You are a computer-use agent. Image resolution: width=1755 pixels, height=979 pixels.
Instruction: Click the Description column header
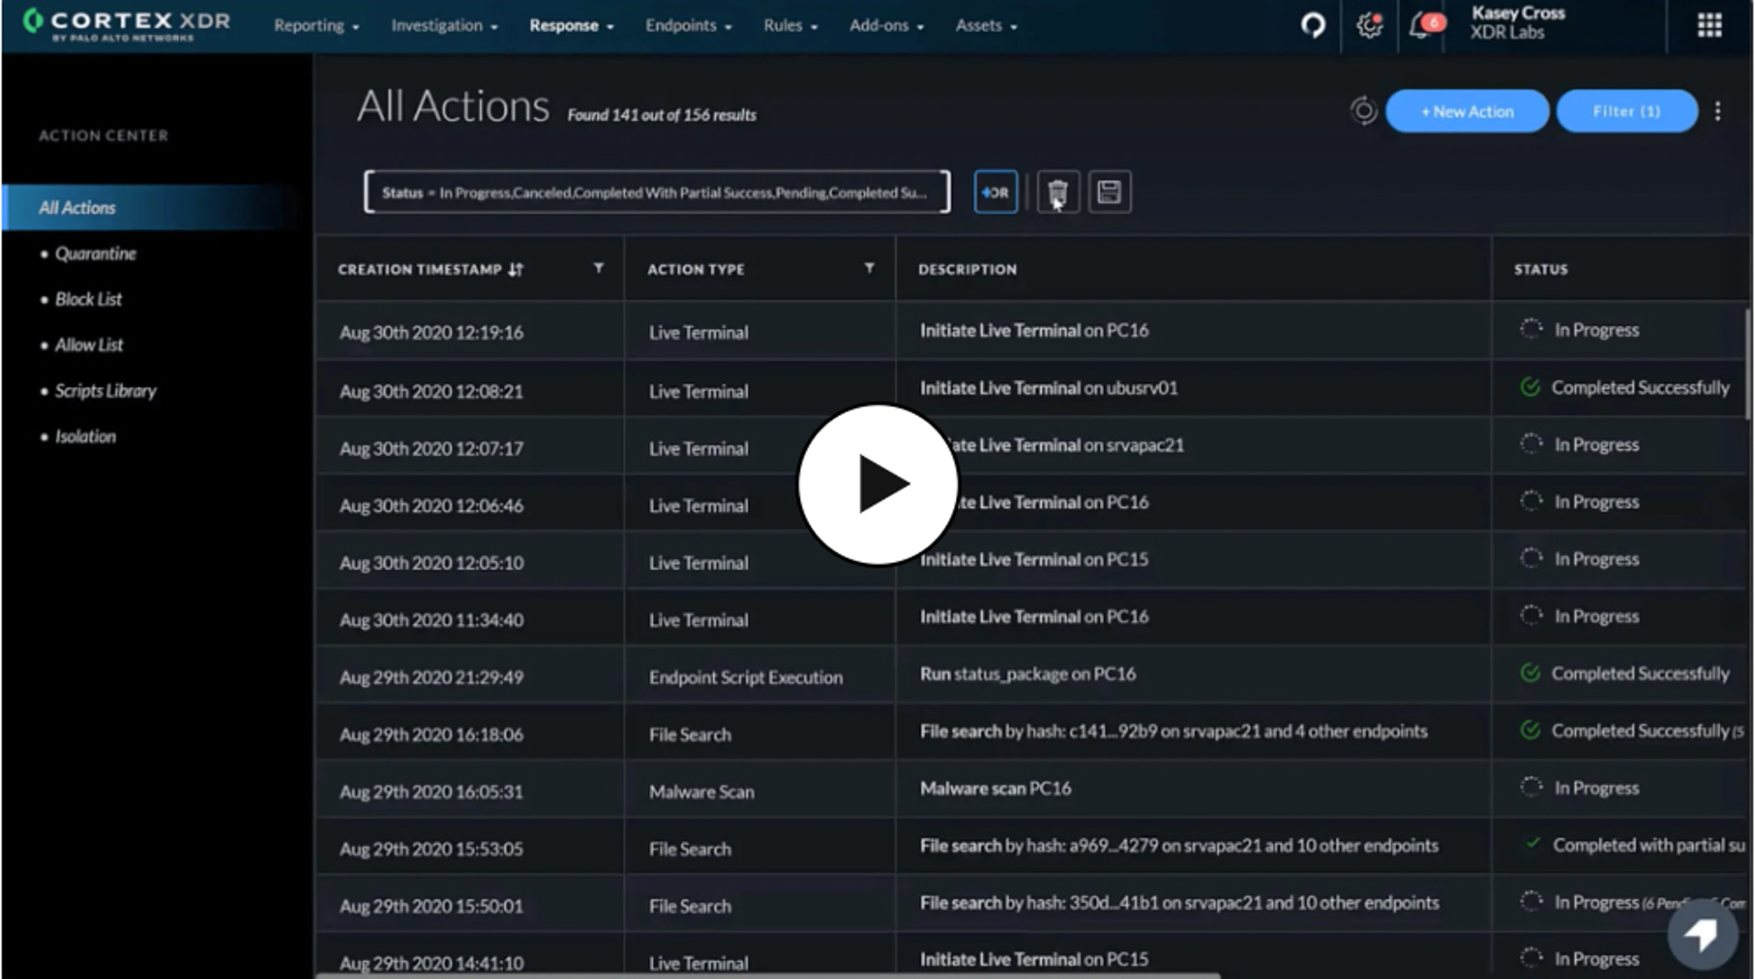tap(967, 270)
